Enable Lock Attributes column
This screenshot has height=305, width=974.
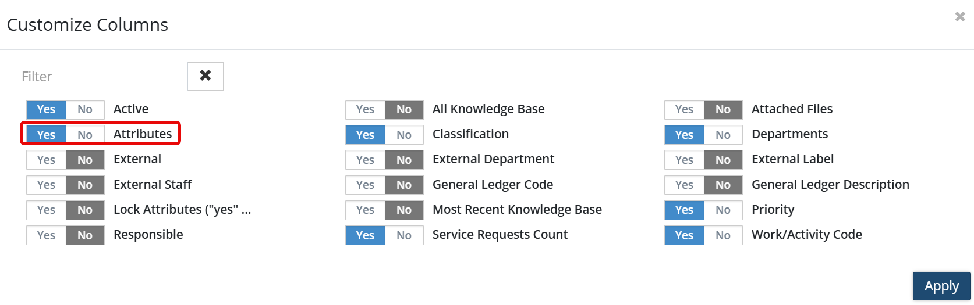click(46, 210)
